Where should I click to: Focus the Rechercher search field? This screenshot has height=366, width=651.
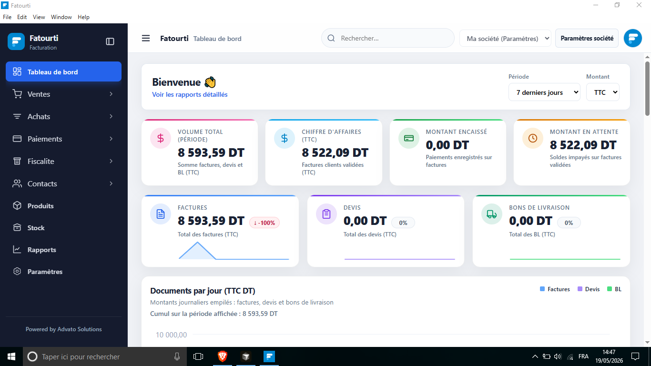[x=388, y=38]
